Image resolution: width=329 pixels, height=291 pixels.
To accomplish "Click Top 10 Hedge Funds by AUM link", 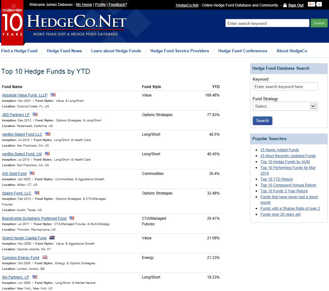I will [285, 162].
